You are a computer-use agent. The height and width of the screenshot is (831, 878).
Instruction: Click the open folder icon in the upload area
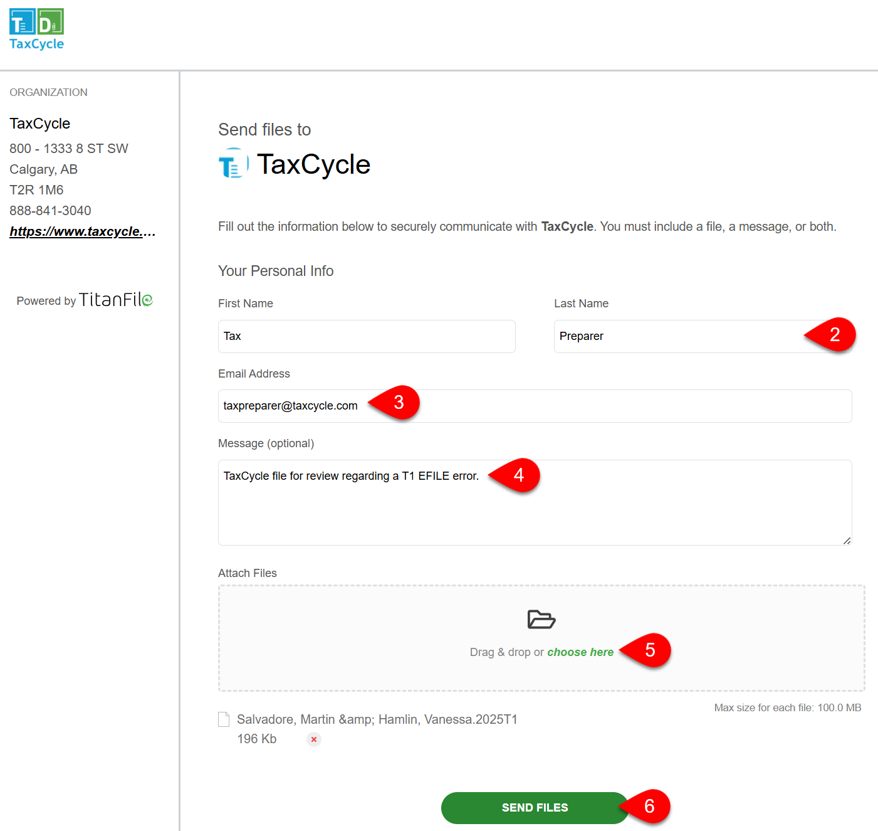[540, 620]
